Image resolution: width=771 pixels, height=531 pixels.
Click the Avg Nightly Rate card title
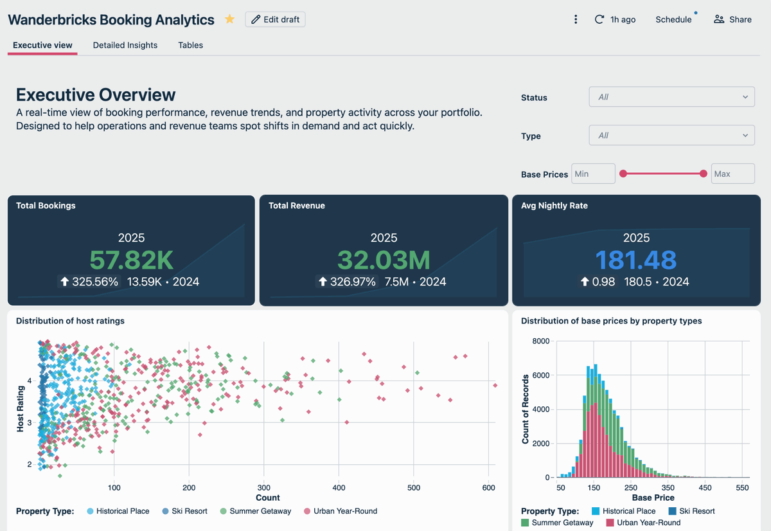tap(554, 206)
